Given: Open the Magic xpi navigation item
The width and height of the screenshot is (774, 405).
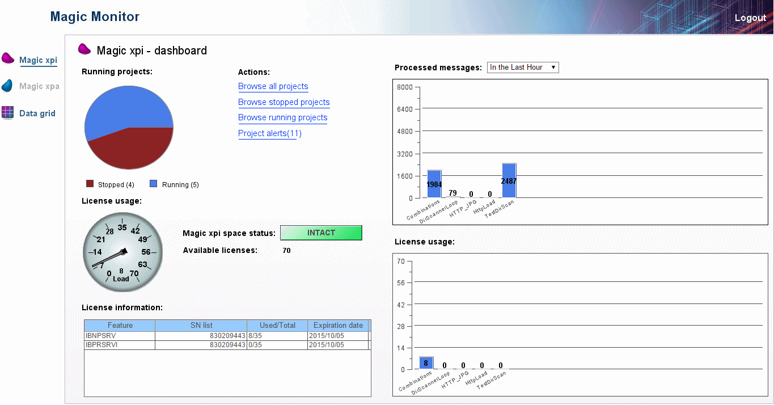Looking at the screenshot, I should (38, 60).
